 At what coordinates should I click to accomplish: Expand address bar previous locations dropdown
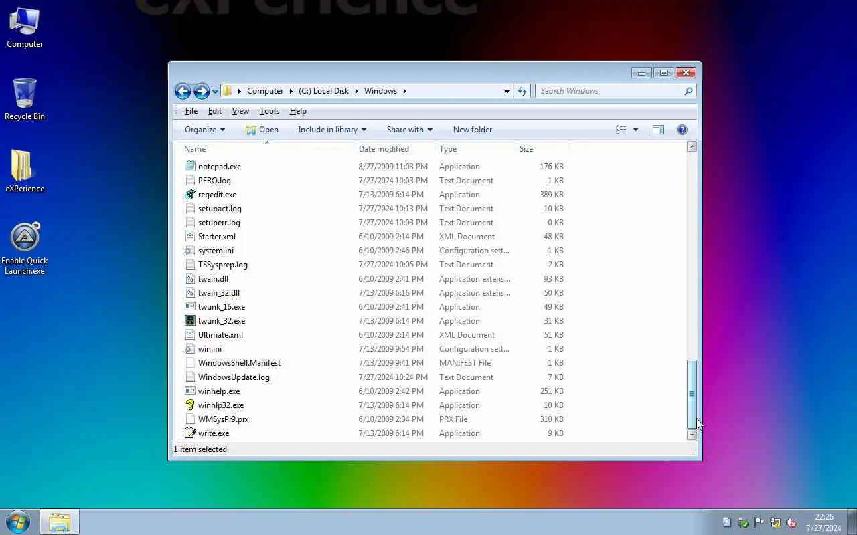tap(507, 91)
